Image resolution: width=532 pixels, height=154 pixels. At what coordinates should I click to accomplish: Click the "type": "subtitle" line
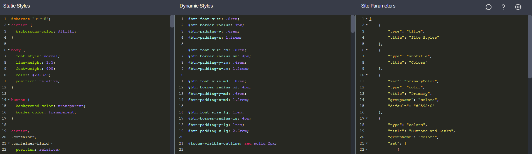(410, 56)
